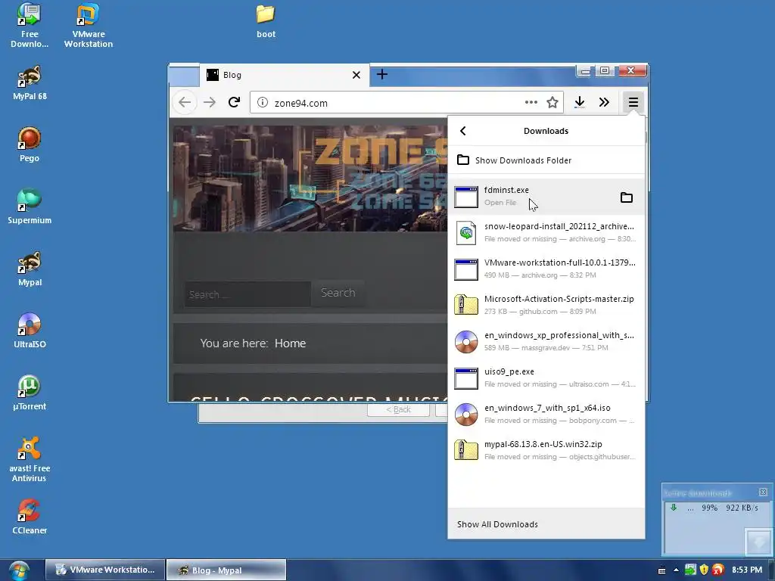Expand the toolbar overflow chevron
775x581 pixels.
(604, 102)
